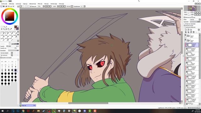This screenshot has width=201, height=113.
Task: Choose the Papel tool preset
Action: click(7, 36)
